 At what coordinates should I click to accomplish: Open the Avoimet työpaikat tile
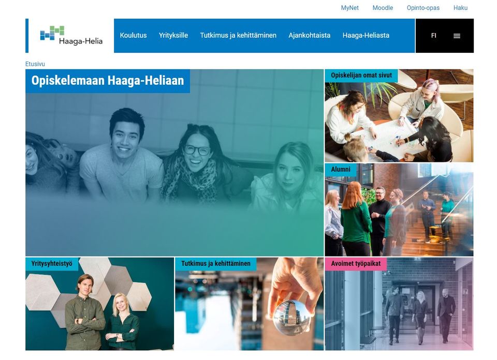[x=399, y=305]
